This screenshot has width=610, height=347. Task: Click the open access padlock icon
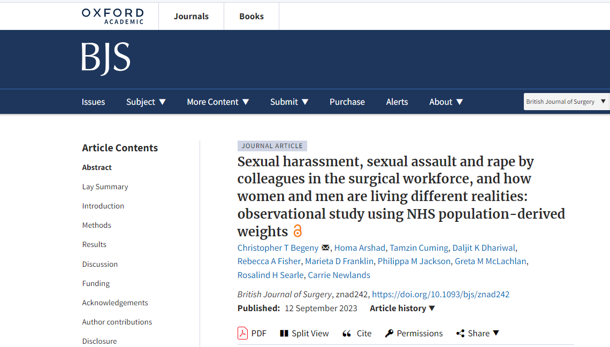coord(298,231)
